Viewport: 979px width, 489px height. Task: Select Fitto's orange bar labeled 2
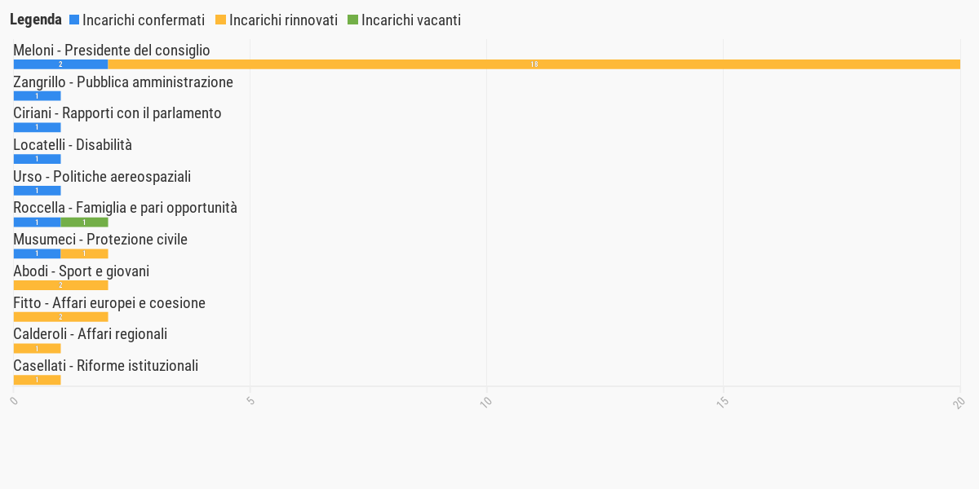point(60,317)
